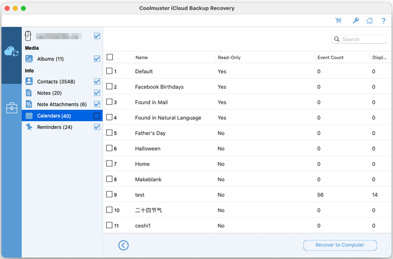Sort by Name column header

point(141,58)
